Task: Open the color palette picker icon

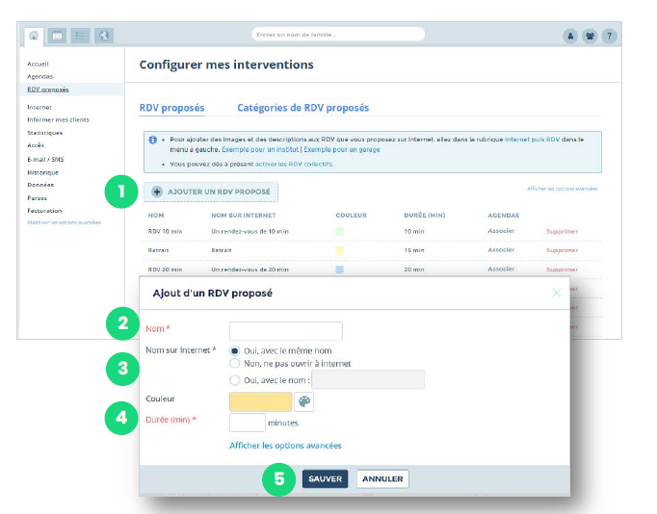Action: click(304, 402)
